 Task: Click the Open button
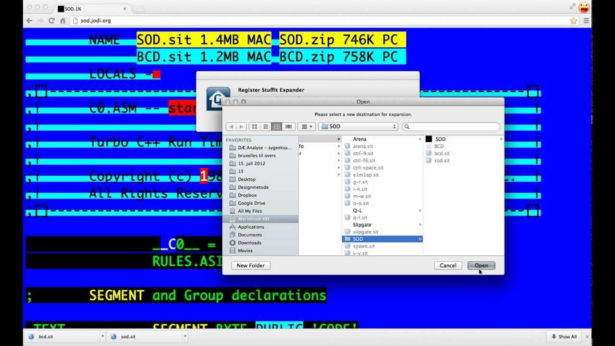click(x=481, y=265)
